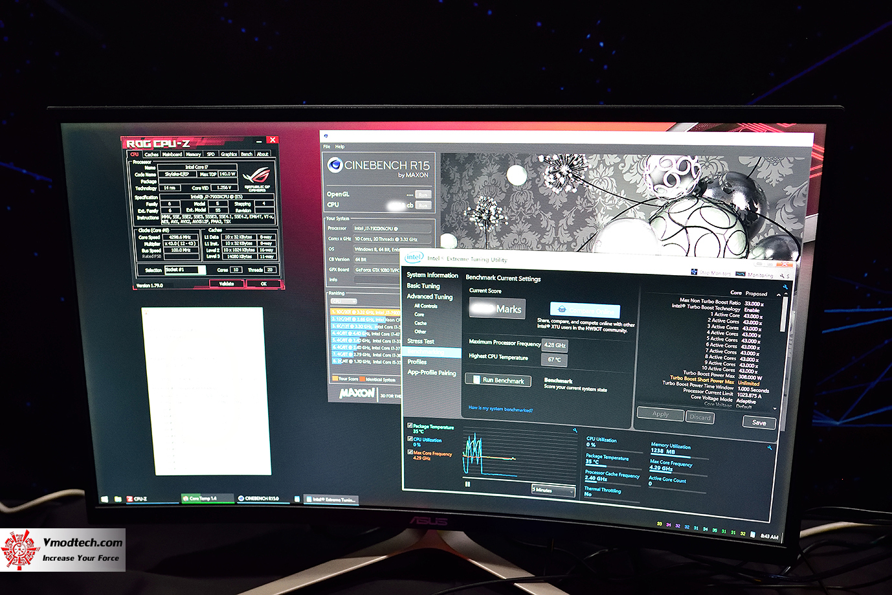Run the CPU test in Cinebench
This screenshot has height=595, width=892.
point(423,205)
